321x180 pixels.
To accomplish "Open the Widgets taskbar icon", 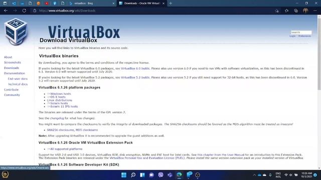I will tap(142, 175).
